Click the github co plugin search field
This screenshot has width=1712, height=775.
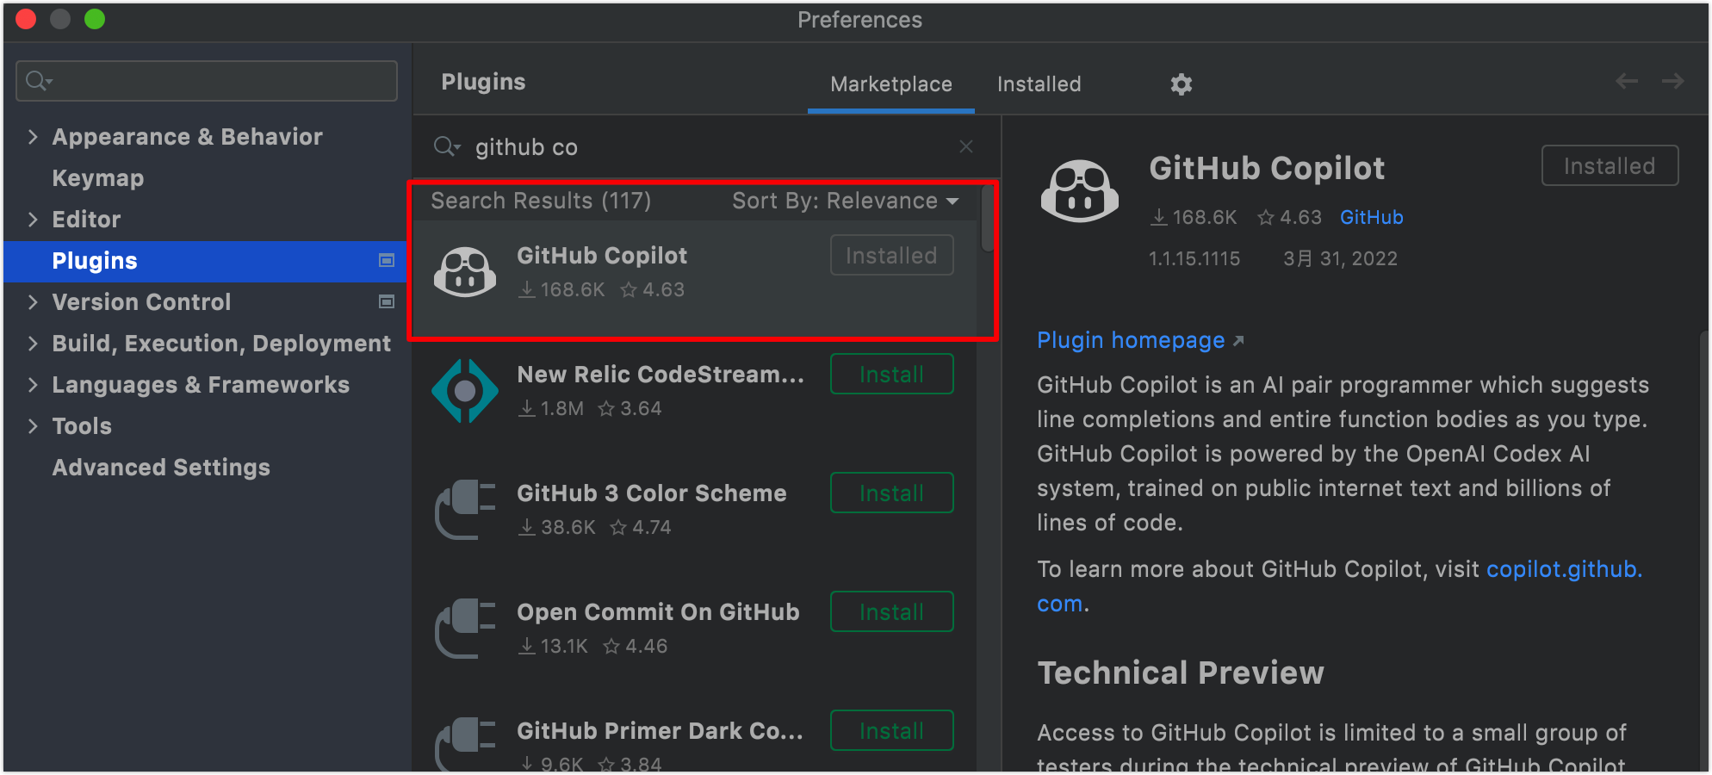[x=706, y=146]
